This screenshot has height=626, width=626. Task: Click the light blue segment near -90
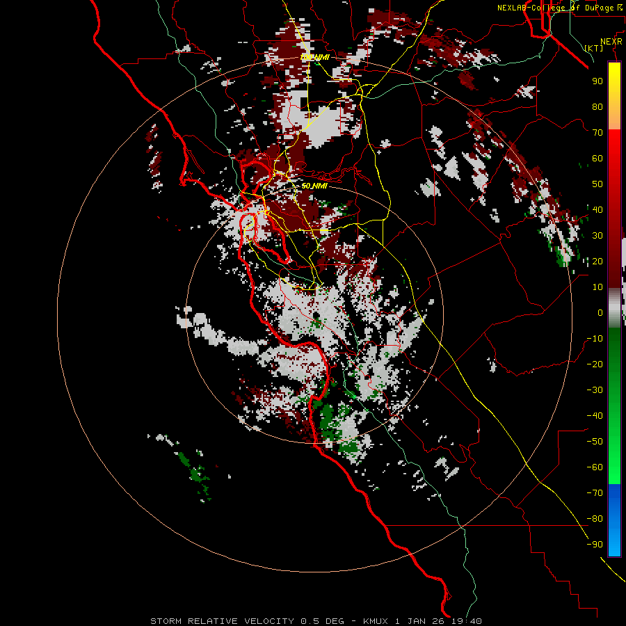pos(614,545)
